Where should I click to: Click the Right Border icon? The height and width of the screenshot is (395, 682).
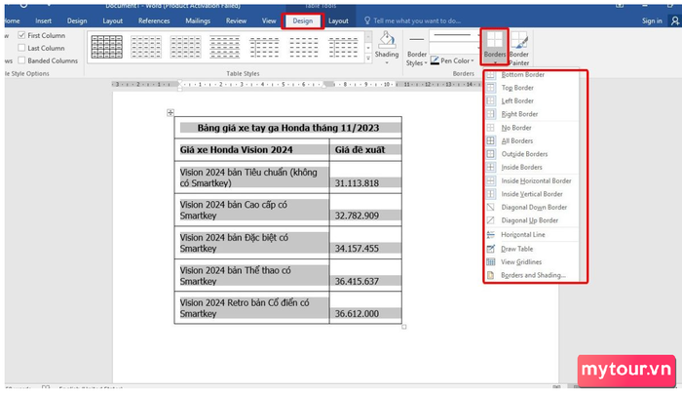(x=491, y=114)
